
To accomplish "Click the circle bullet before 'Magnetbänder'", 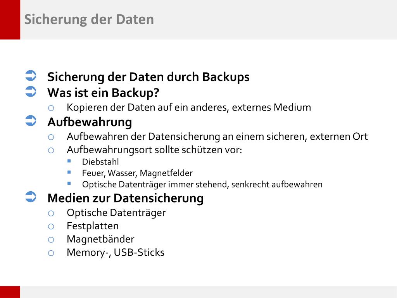I will pos(51,240).
